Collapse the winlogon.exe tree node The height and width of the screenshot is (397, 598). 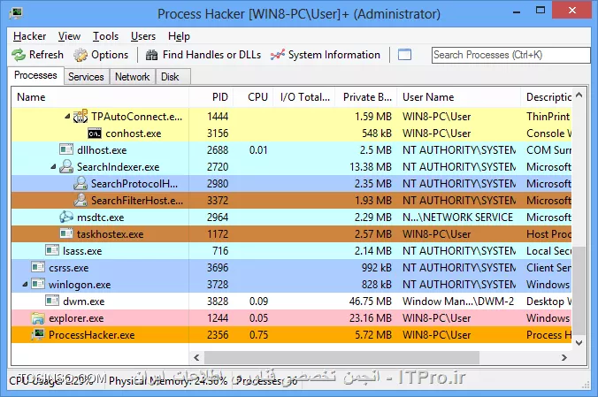pyautogui.click(x=25, y=284)
